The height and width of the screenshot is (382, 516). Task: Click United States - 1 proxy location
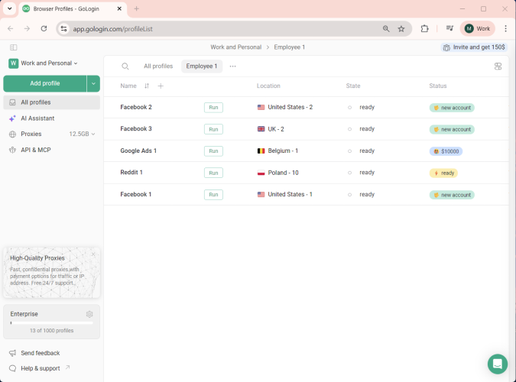coord(285,195)
